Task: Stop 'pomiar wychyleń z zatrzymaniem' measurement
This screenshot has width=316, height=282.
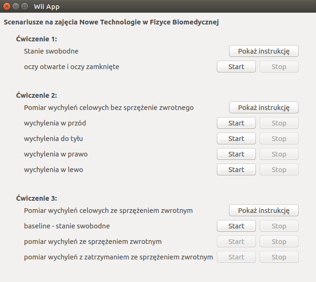Action: [279, 257]
